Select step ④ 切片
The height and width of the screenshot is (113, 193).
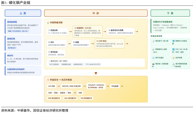tap(57, 44)
